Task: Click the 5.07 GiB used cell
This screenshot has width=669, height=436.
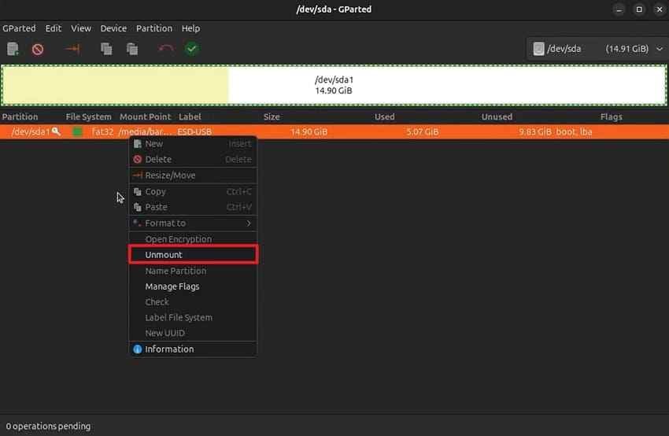Action: (x=423, y=132)
